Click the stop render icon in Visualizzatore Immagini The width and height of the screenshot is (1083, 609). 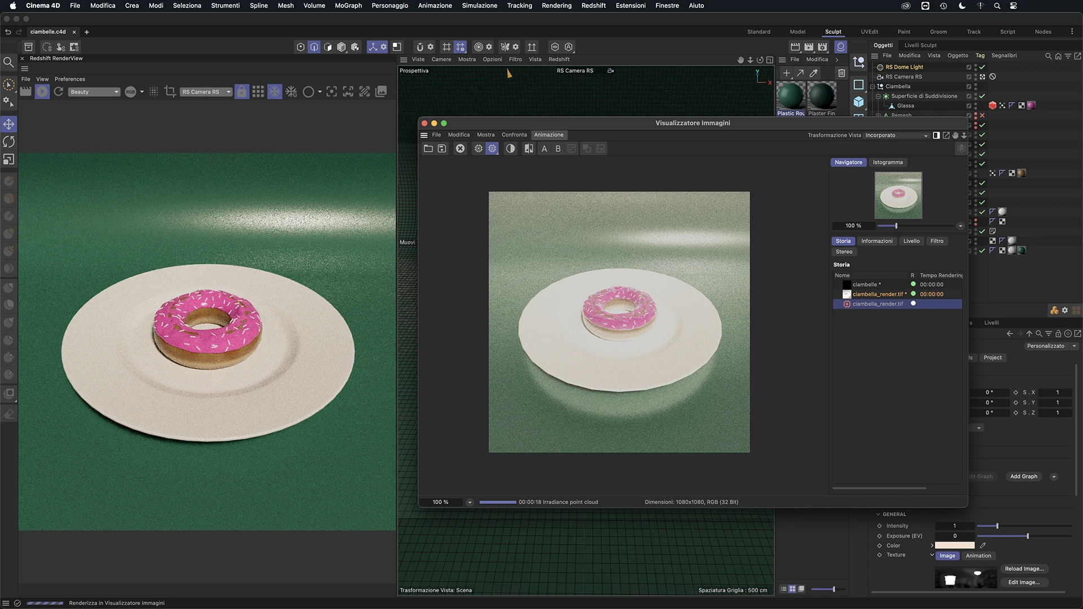460,148
